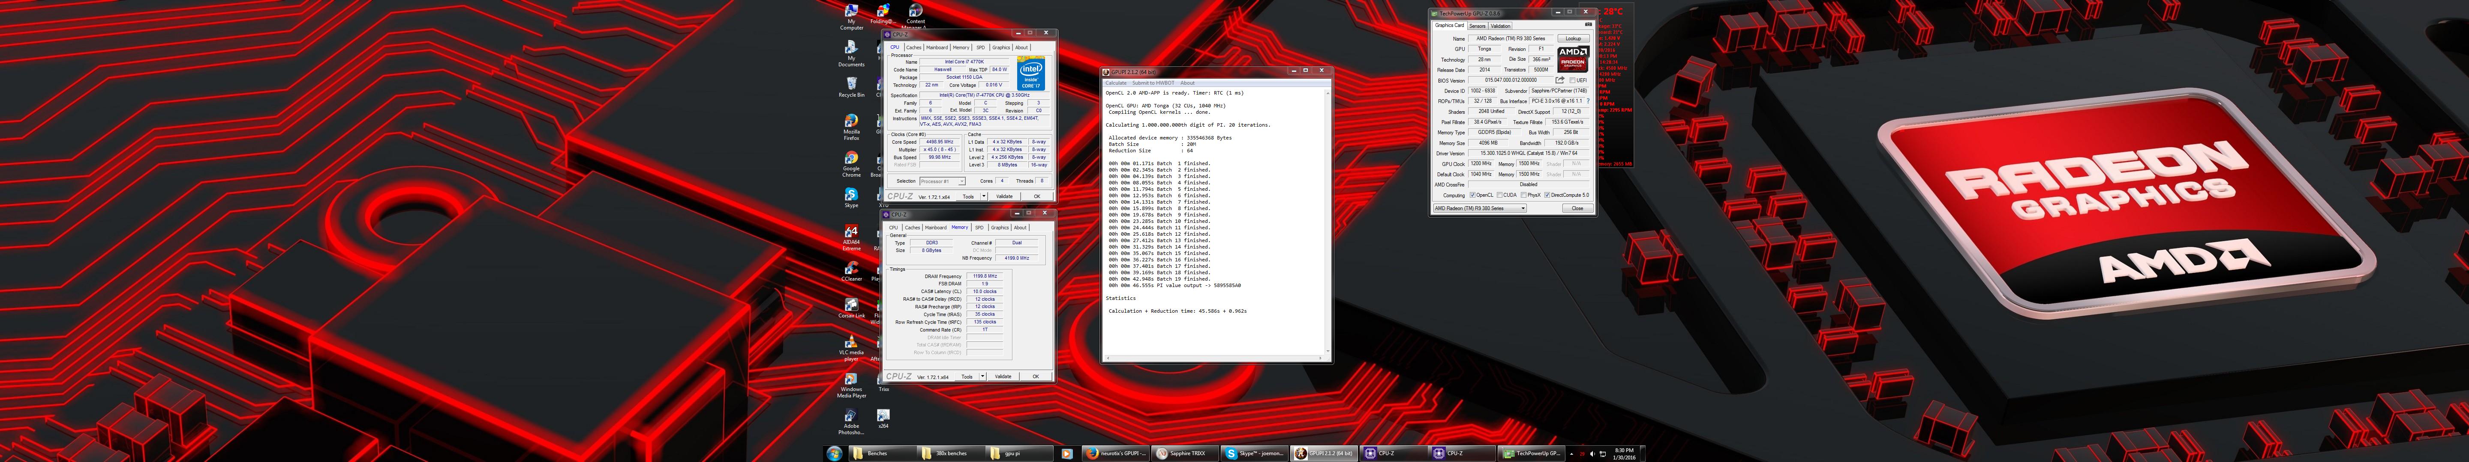Switch to Sapphire TRIXX taskbar item

coord(1185,453)
